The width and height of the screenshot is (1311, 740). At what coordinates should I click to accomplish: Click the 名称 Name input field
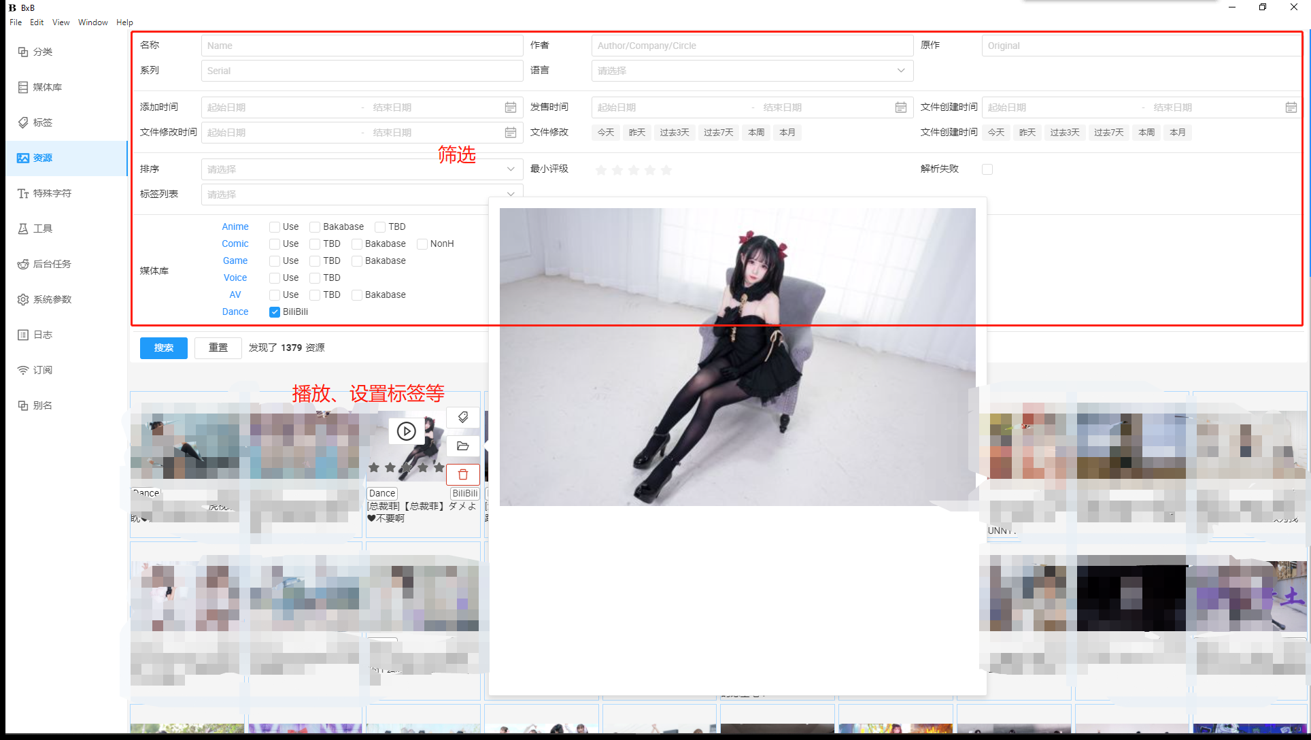[362, 46]
